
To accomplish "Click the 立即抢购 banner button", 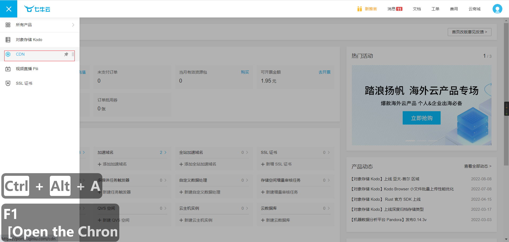I will 422,118.
